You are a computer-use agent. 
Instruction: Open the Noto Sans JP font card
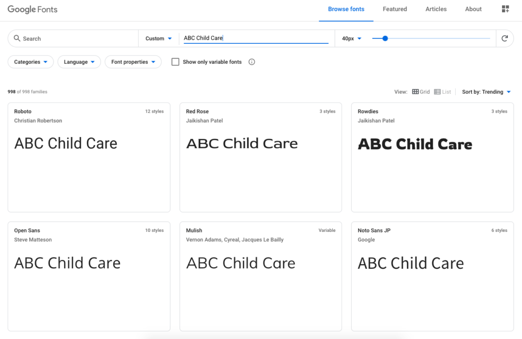tap(432, 276)
